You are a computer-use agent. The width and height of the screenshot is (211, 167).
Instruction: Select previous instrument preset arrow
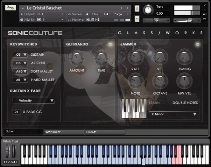pos(121,8)
